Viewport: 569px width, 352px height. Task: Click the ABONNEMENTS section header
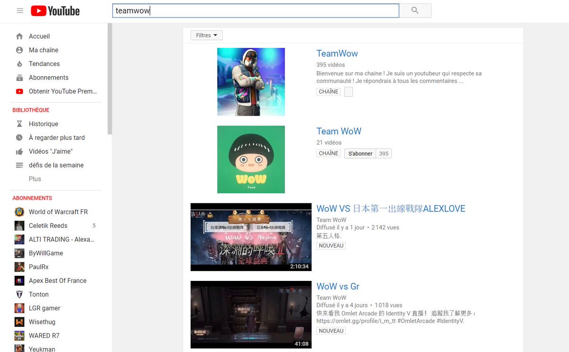click(32, 198)
